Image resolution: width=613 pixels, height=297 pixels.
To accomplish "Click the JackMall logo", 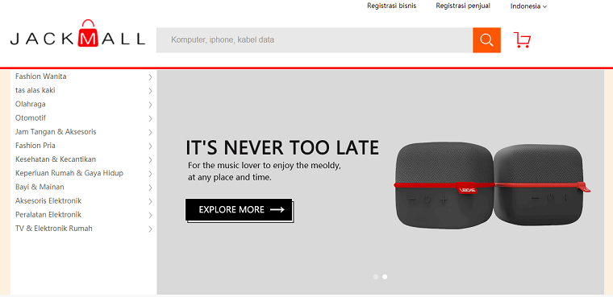I will click(x=77, y=34).
